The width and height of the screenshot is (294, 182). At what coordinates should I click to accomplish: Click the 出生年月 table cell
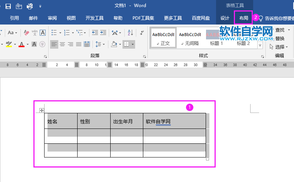(x=127, y=121)
